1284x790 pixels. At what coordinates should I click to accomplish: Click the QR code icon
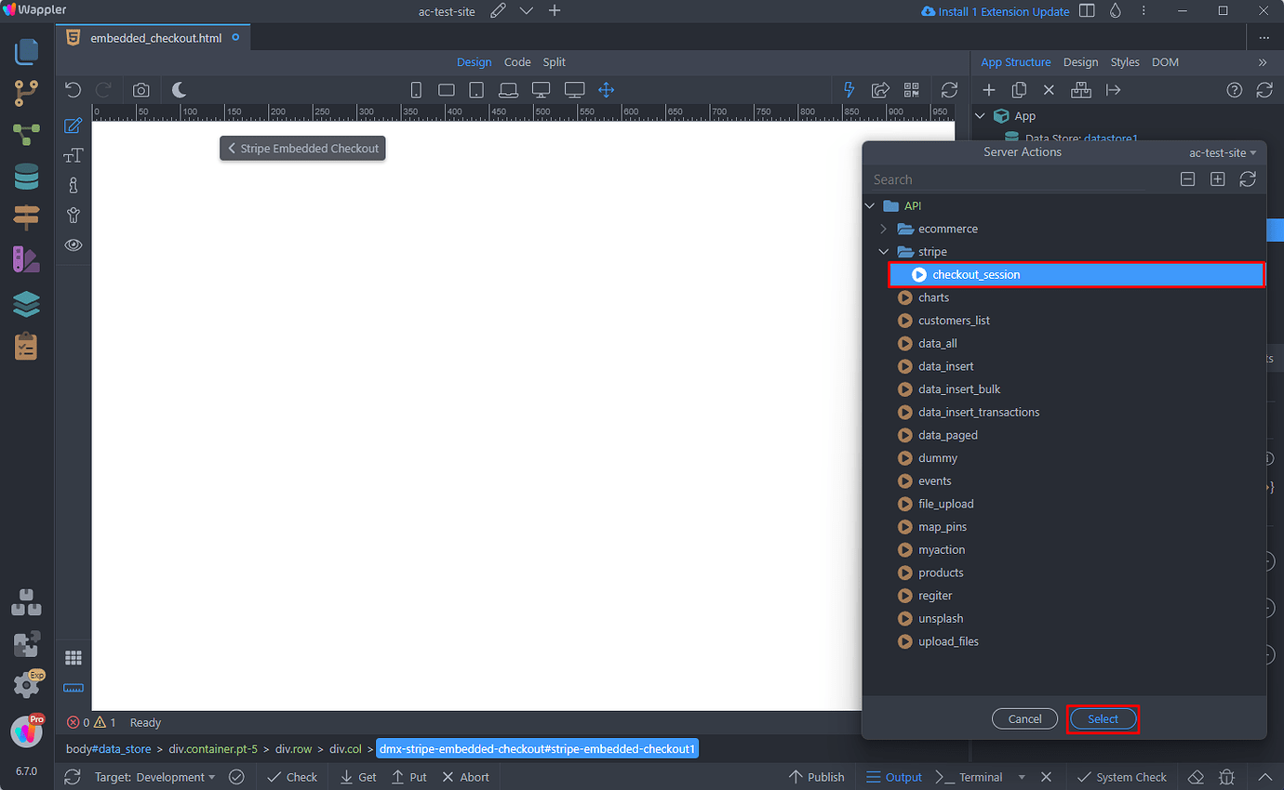(x=911, y=90)
